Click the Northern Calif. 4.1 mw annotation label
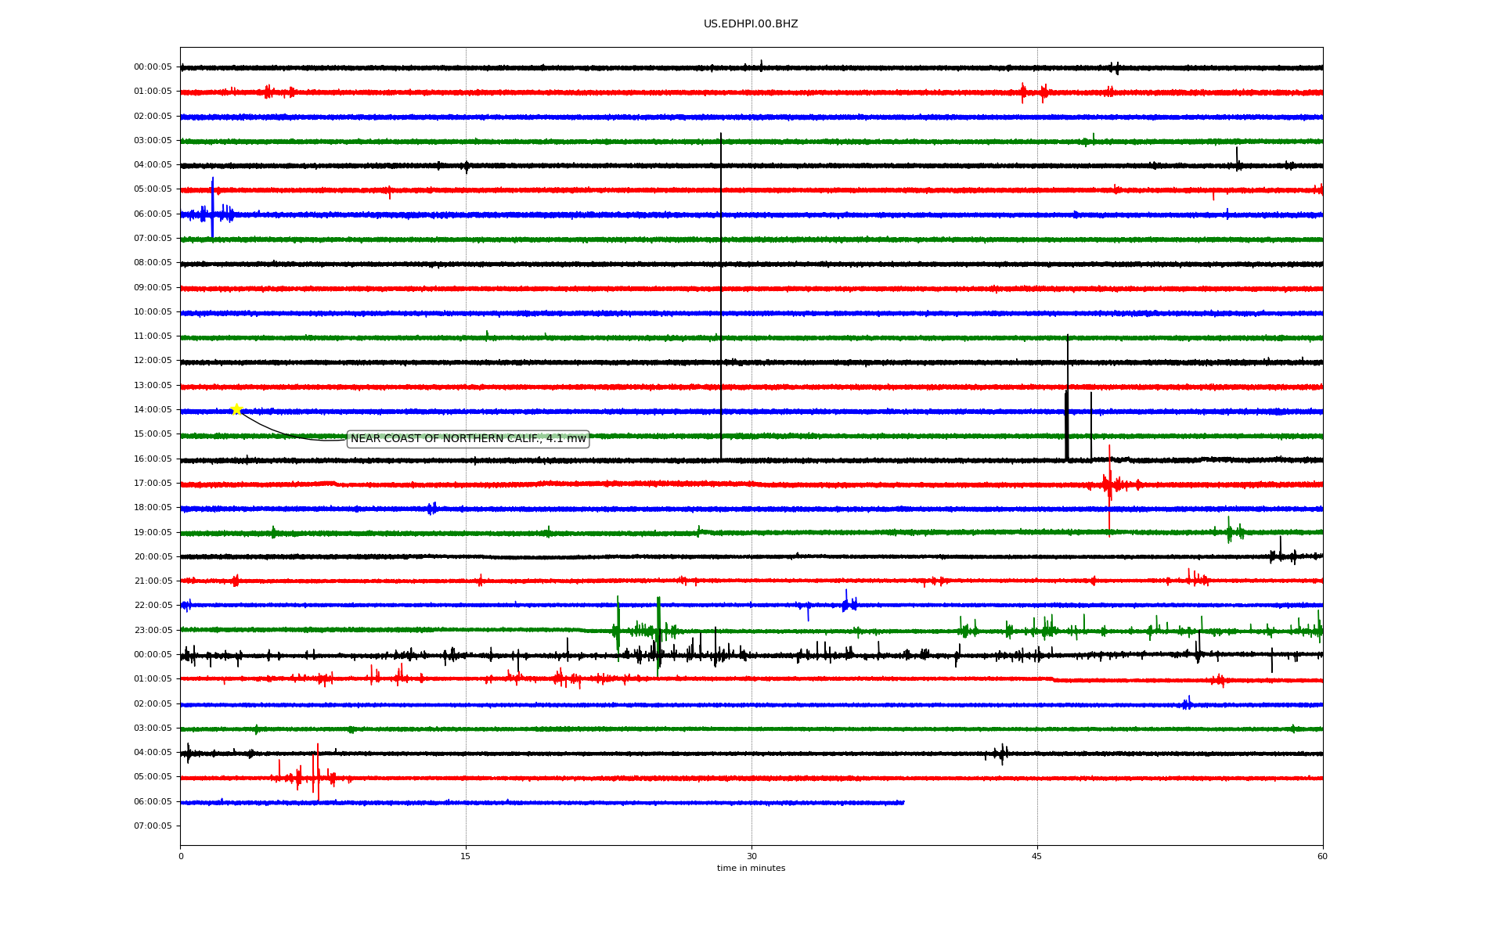 tap(468, 439)
